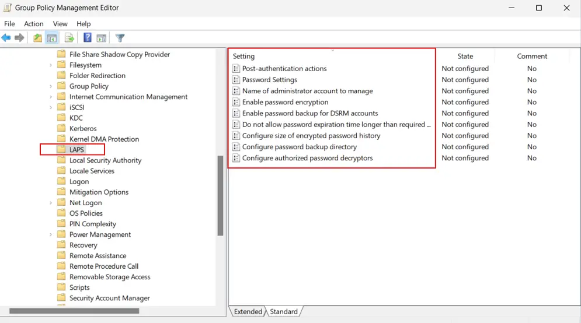Image resolution: width=581 pixels, height=323 pixels.
Task: Expand the Power Management tree node
Action: tap(51, 234)
